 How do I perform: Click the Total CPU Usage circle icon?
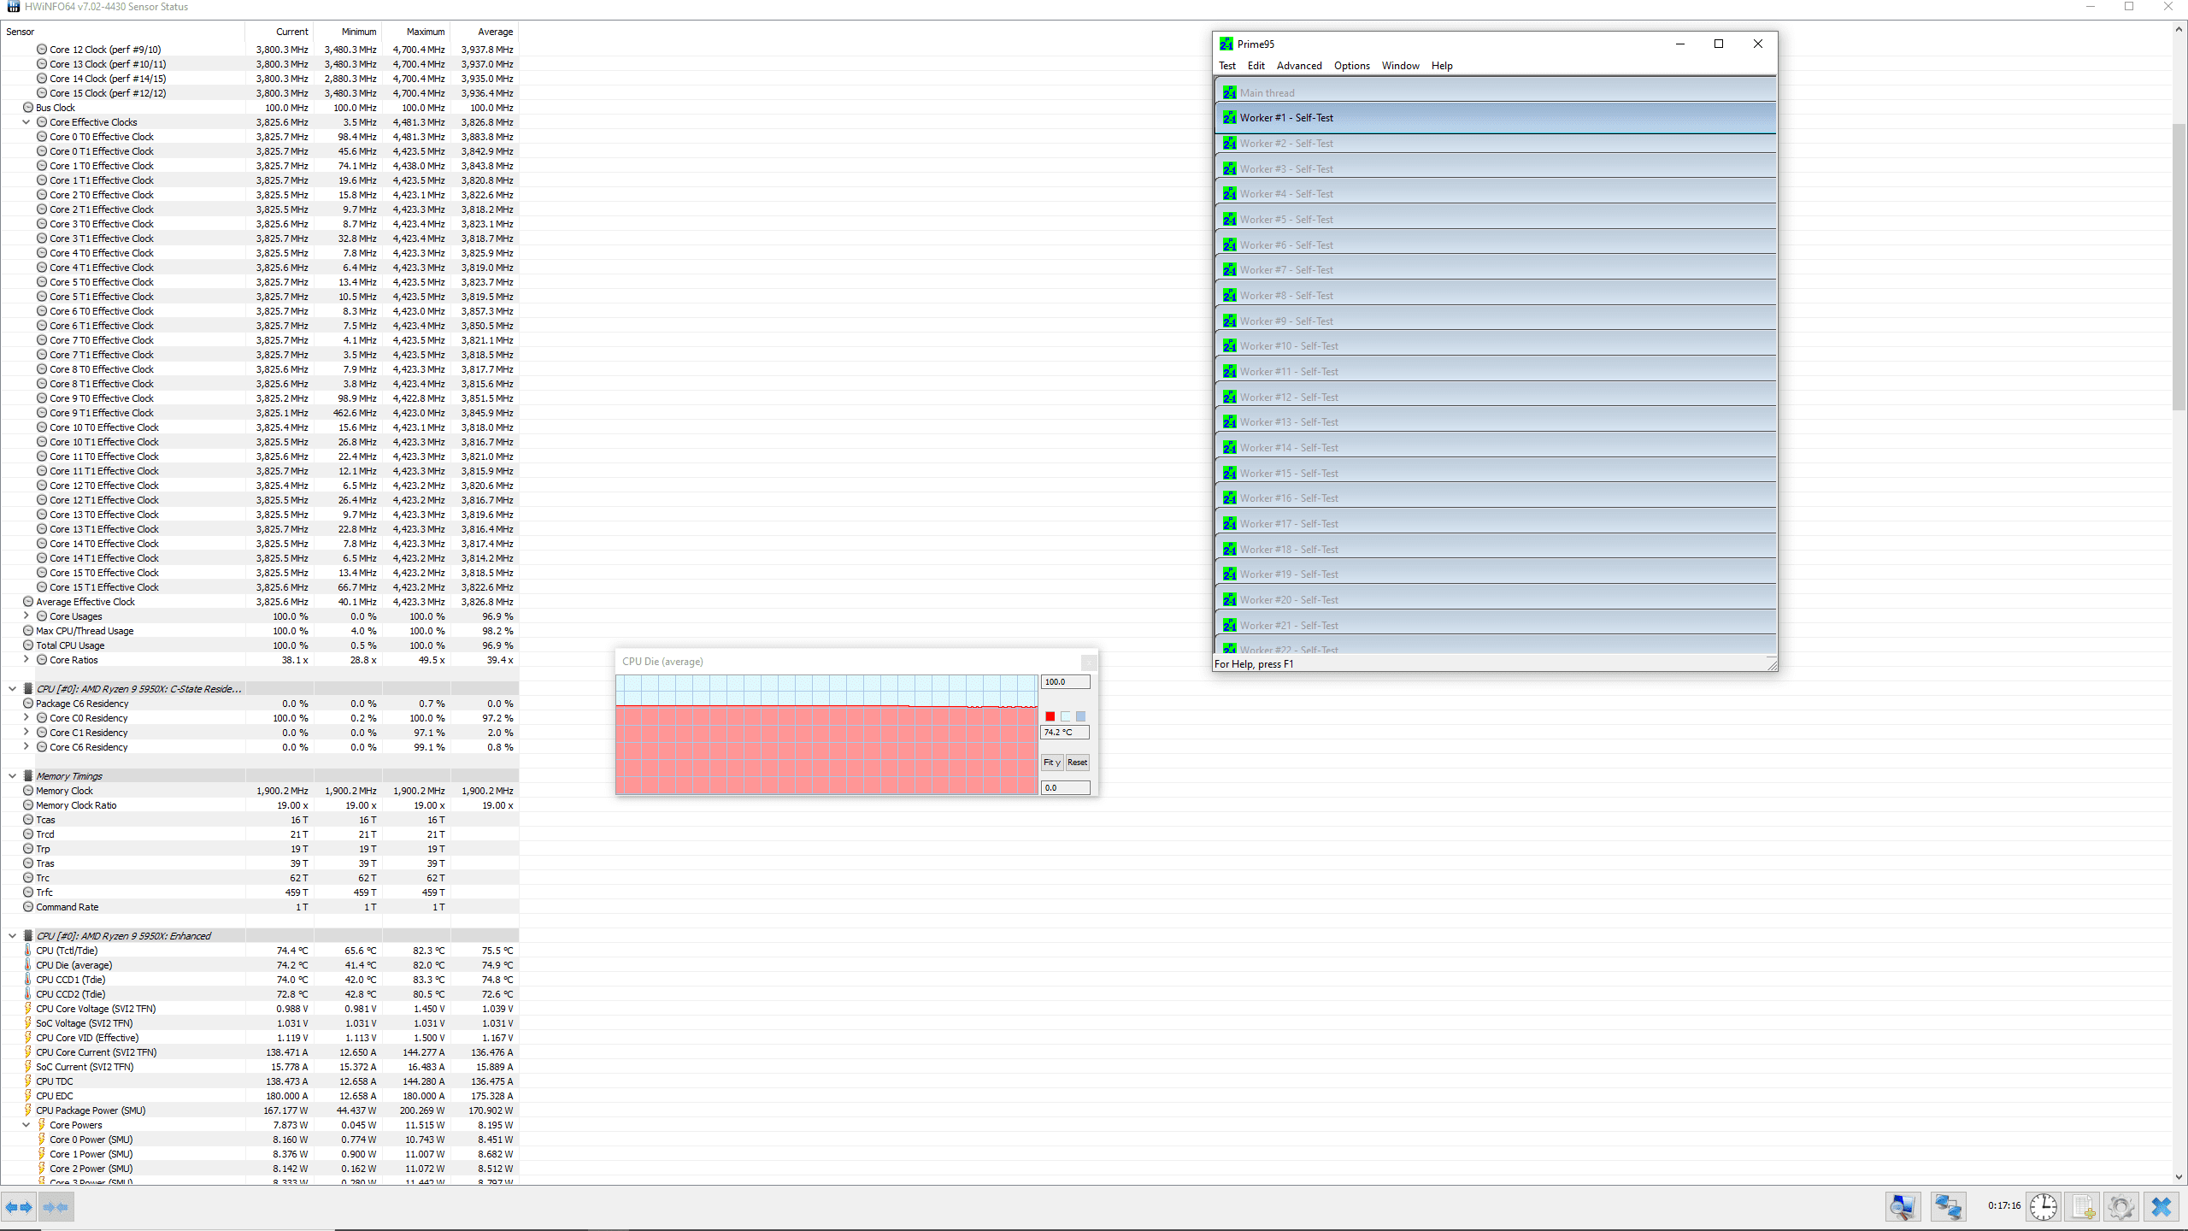click(x=28, y=645)
